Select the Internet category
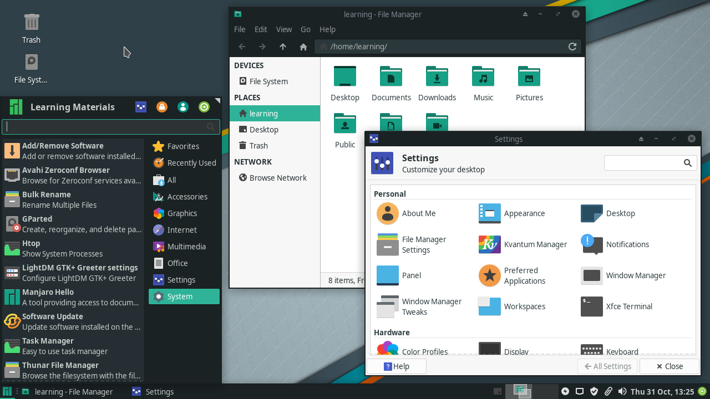The height and width of the screenshot is (399, 710). click(184, 230)
